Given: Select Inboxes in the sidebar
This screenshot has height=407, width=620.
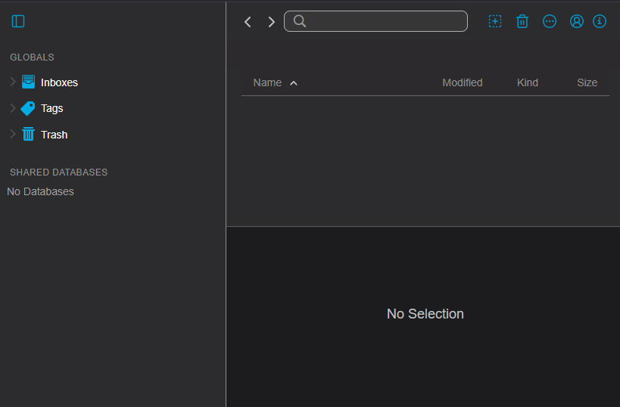Looking at the screenshot, I should point(59,82).
